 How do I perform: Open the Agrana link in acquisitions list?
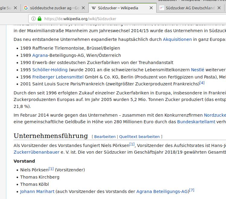(40, 55)
